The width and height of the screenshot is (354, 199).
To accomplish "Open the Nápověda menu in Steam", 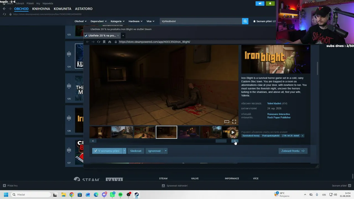I will (48, 3).
